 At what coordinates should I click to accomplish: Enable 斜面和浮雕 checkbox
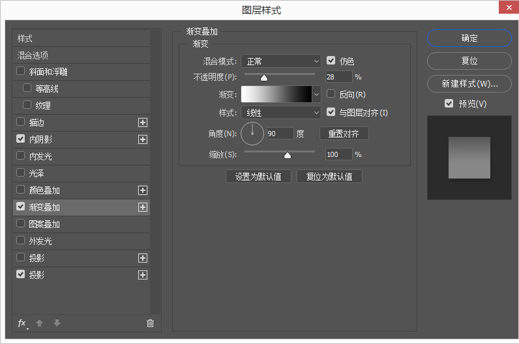(x=20, y=71)
